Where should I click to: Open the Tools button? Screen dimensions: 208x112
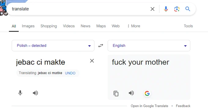pyautogui.click(x=188, y=26)
